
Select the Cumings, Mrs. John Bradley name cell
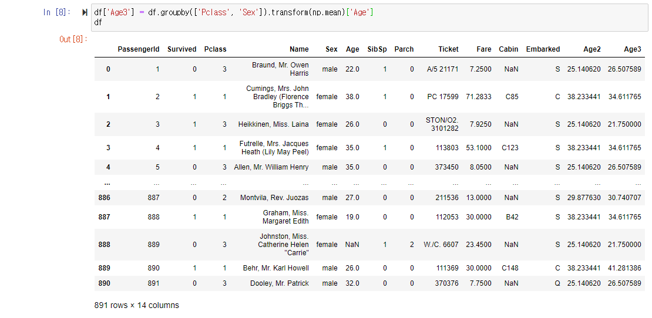pyautogui.click(x=277, y=97)
